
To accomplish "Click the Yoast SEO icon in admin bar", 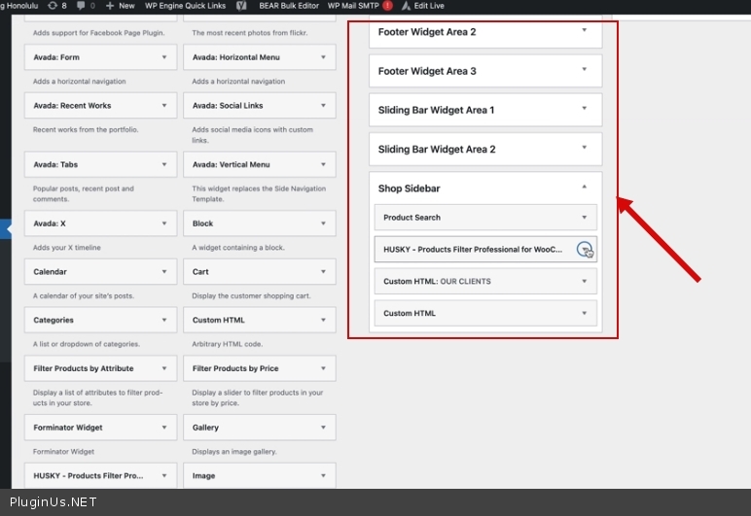I will [x=240, y=6].
